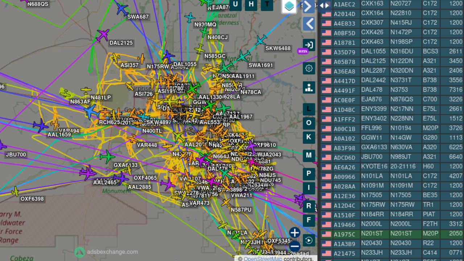Select the AAL1659 aircraft icon
Viewport: 464px width, 261px height.
pyautogui.click(x=41, y=125)
